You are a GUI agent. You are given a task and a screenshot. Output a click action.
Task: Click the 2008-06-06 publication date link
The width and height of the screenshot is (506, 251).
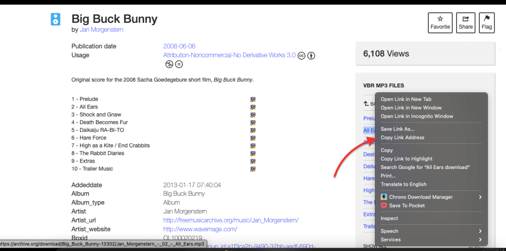click(x=179, y=46)
